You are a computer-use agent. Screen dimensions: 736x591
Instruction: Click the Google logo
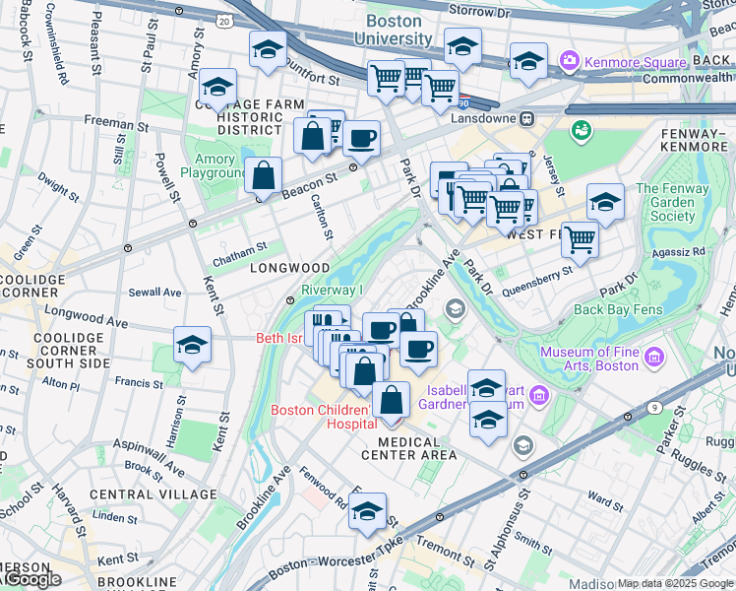pyautogui.click(x=31, y=580)
